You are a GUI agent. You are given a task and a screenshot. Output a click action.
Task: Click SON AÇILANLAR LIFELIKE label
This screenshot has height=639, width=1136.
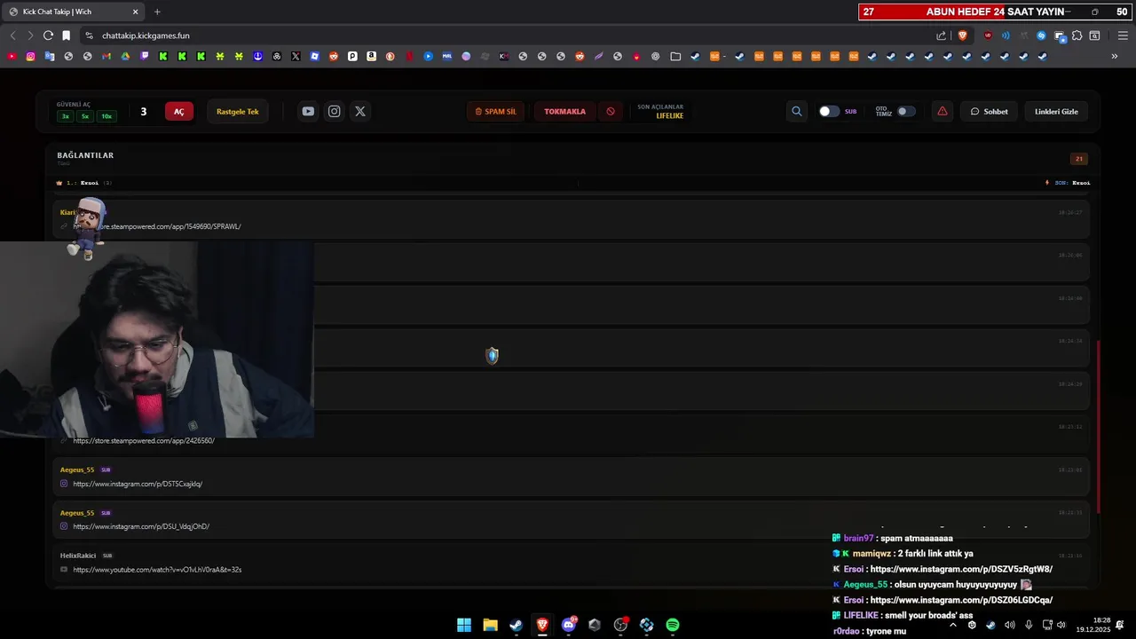point(660,111)
